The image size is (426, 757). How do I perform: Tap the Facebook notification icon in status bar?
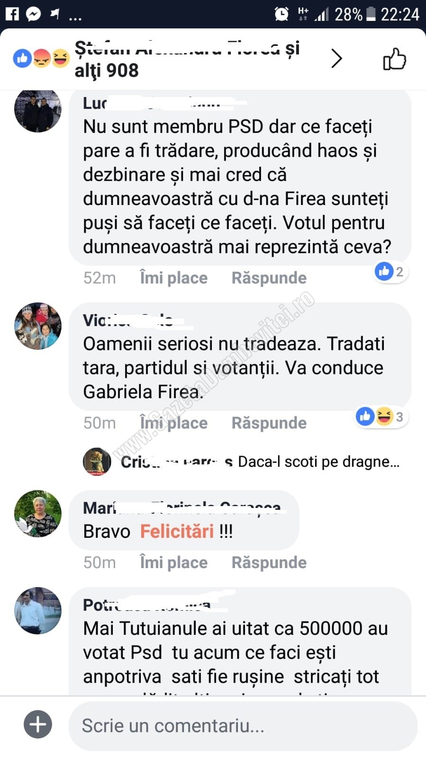point(12,14)
